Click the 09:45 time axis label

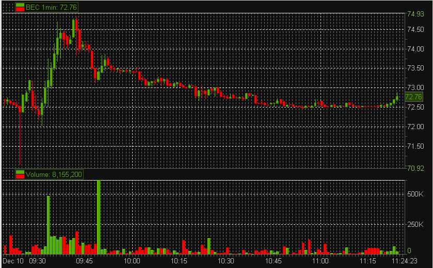coord(85,261)
